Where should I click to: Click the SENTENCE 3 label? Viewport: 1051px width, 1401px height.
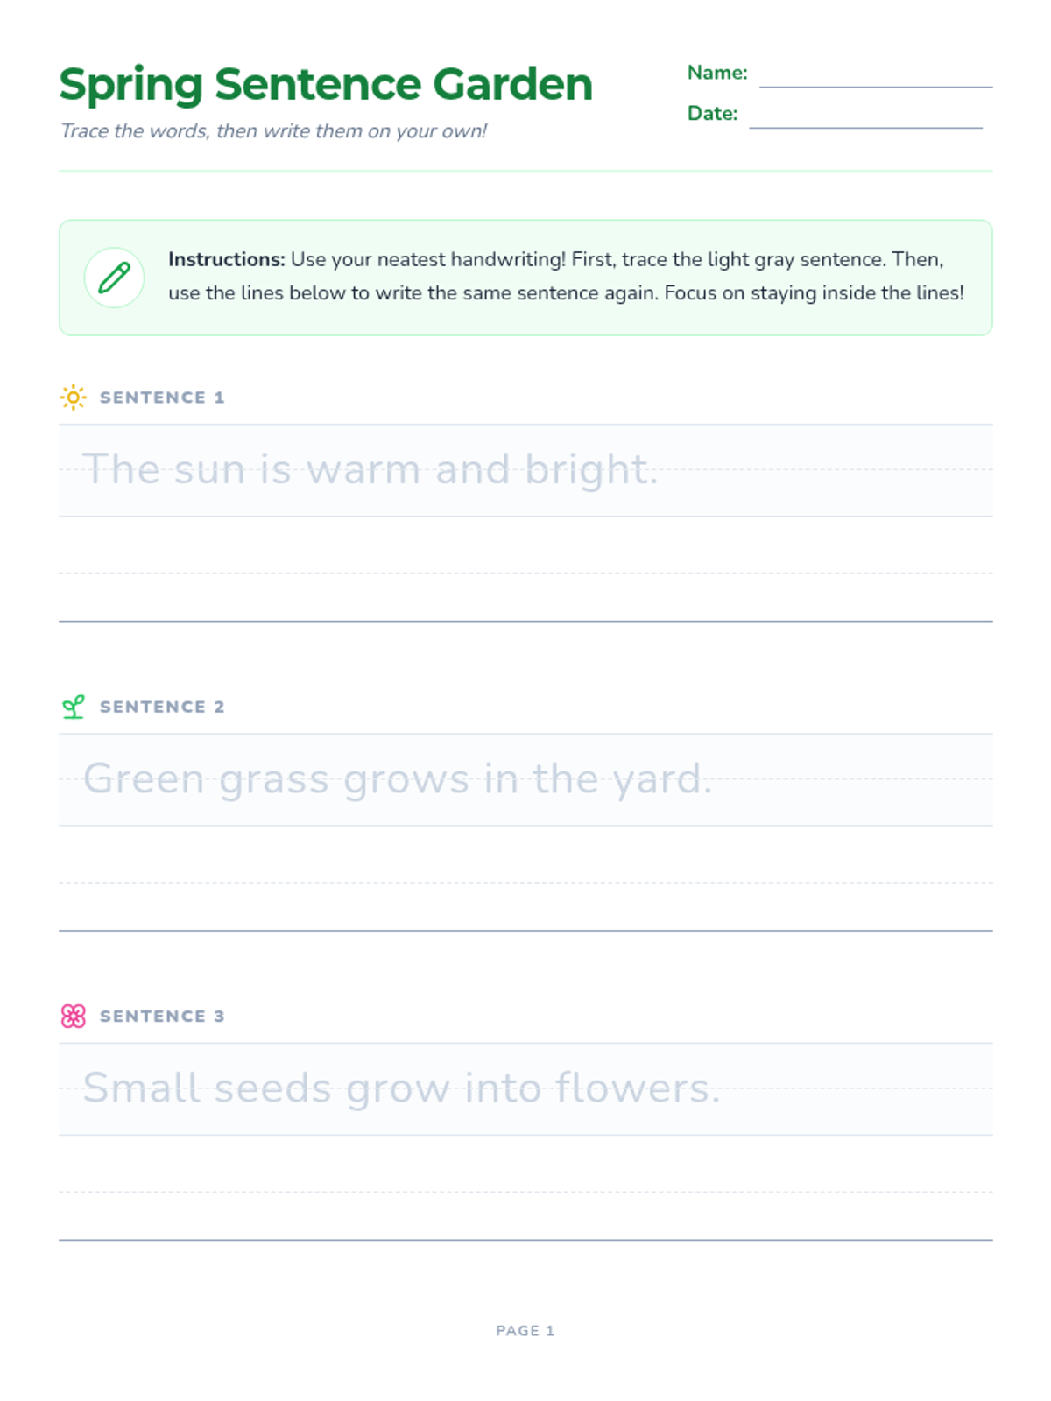pyautogui.click(x=162, y=1016)
